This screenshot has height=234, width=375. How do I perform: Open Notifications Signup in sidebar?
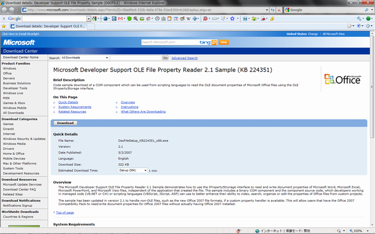(17, 206)
